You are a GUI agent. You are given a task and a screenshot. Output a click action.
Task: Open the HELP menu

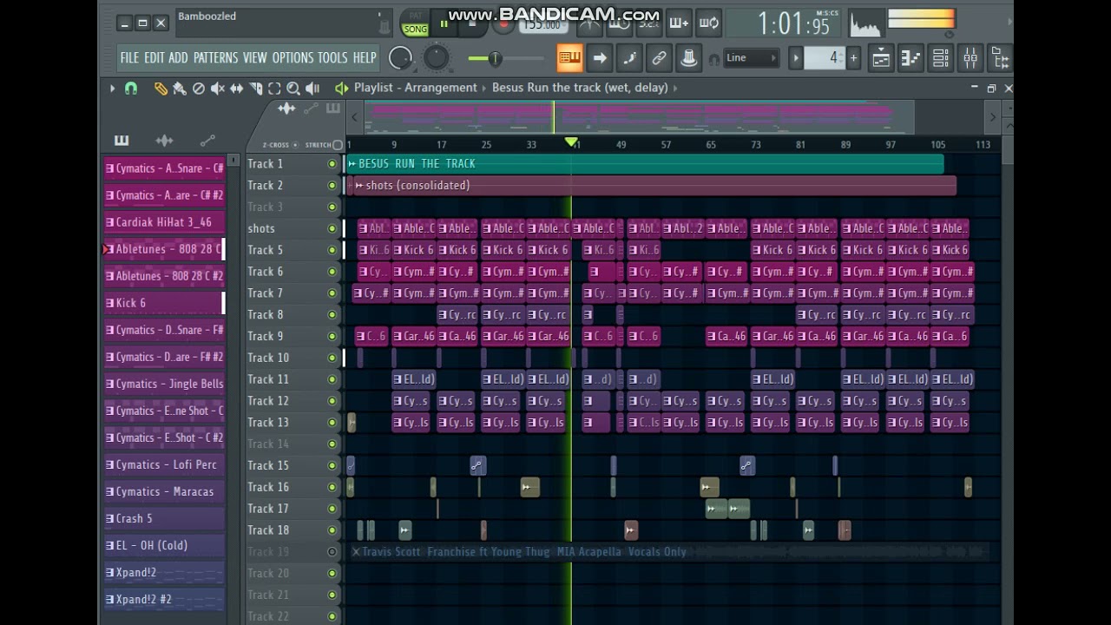click(365, 58)
